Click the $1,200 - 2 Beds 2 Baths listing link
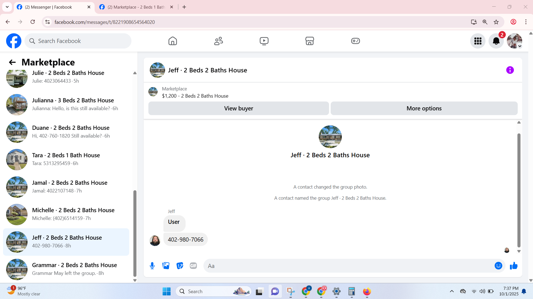The height and width of the screenshot is (299, 533). pos(195,96)
